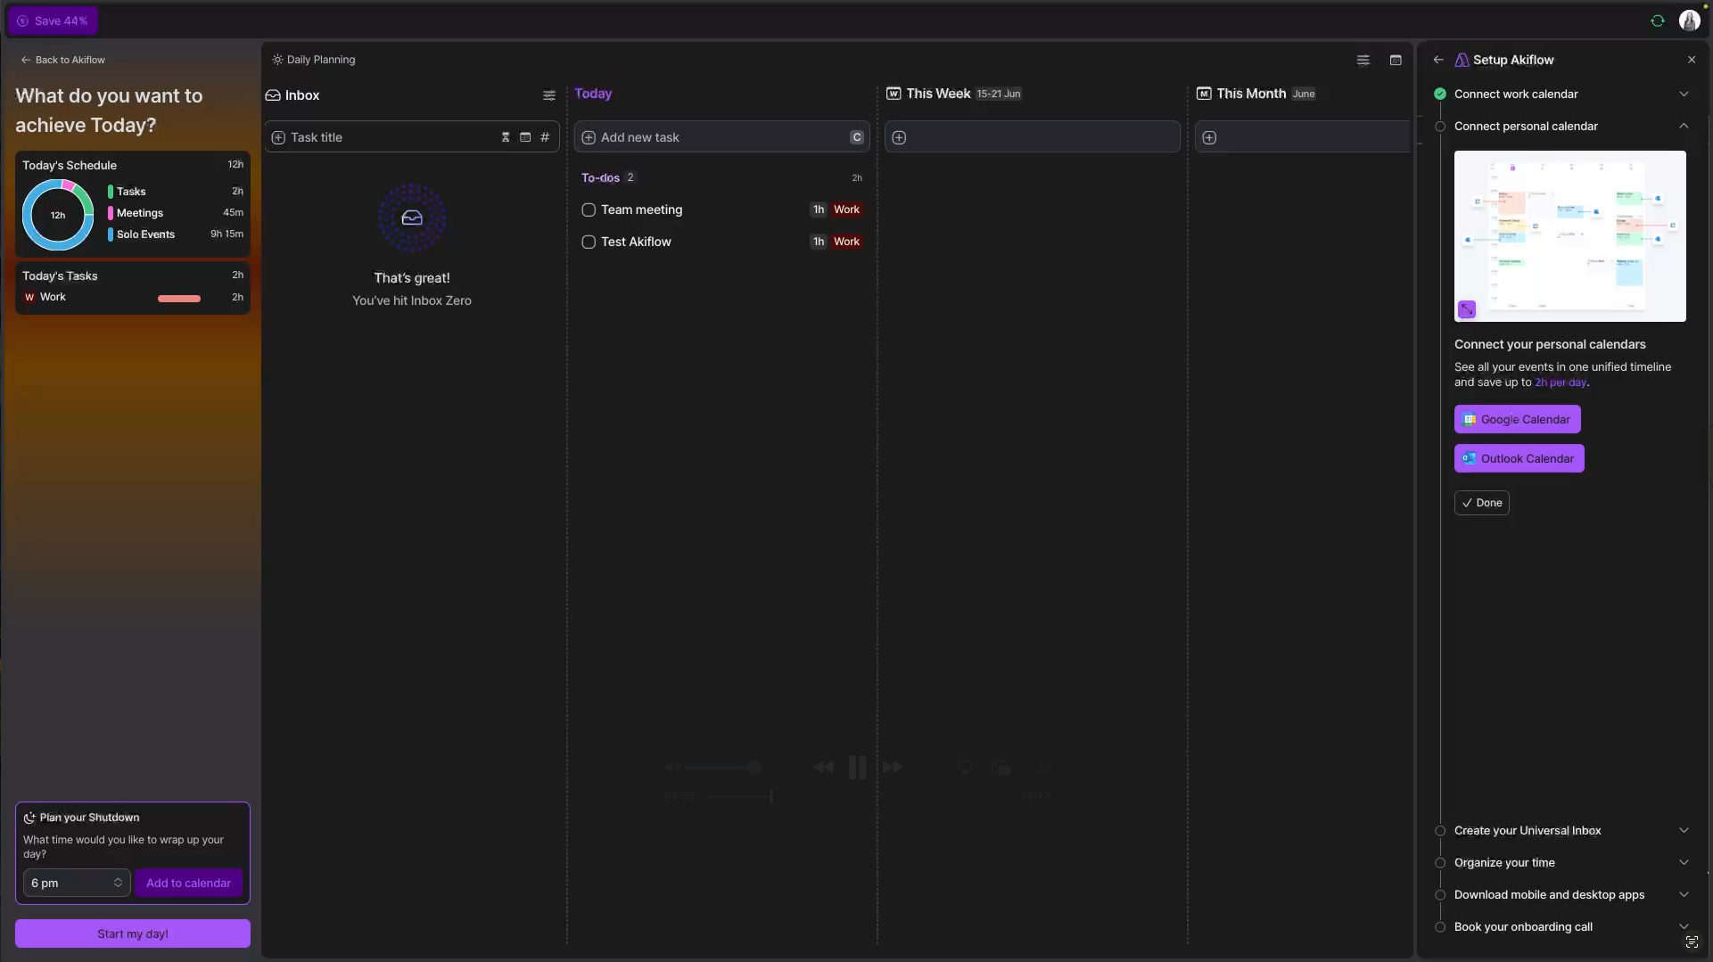
Task: Collapse the Connect personal calendar section
Action: [1685, 126]
